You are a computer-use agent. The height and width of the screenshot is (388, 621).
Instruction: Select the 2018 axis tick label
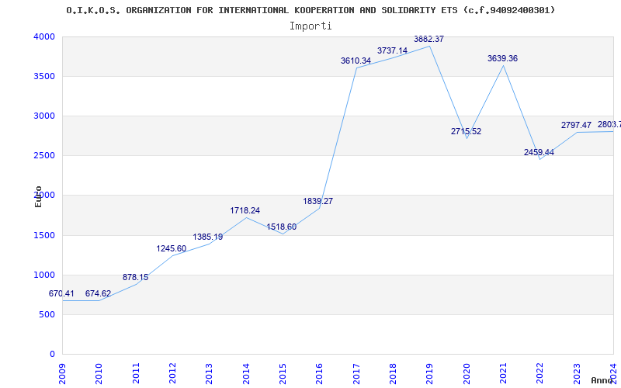[x=393, y=374]
